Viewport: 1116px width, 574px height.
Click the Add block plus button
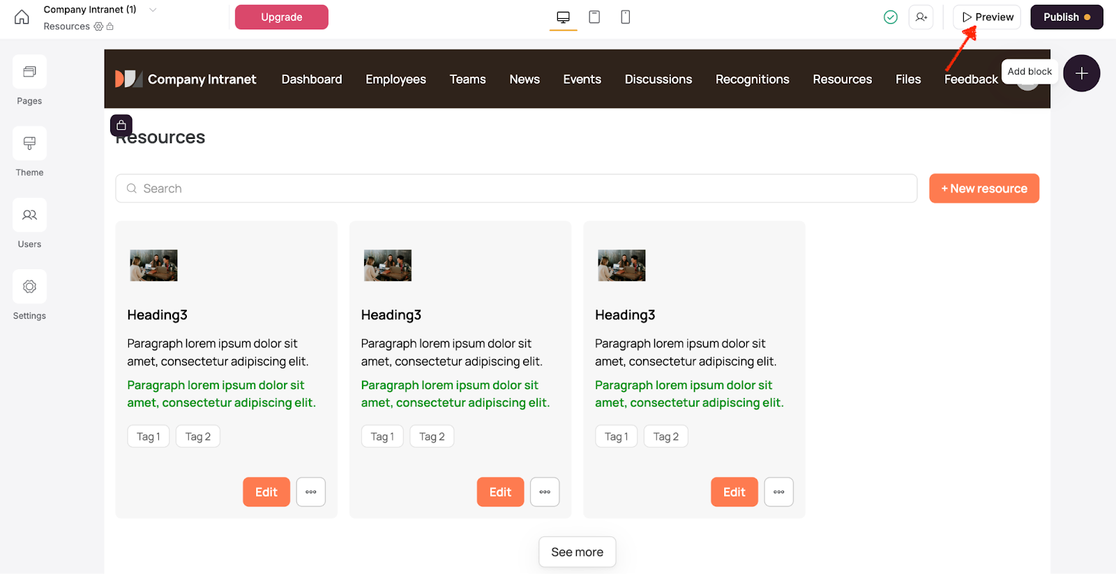(x=1082, y=73)
